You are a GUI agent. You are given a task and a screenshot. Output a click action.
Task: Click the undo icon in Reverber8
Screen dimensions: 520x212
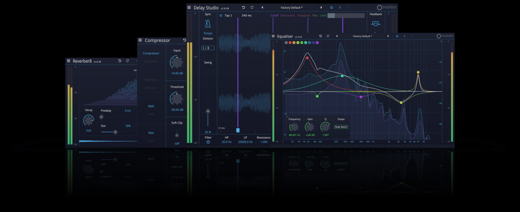click(x=120, y=61)
